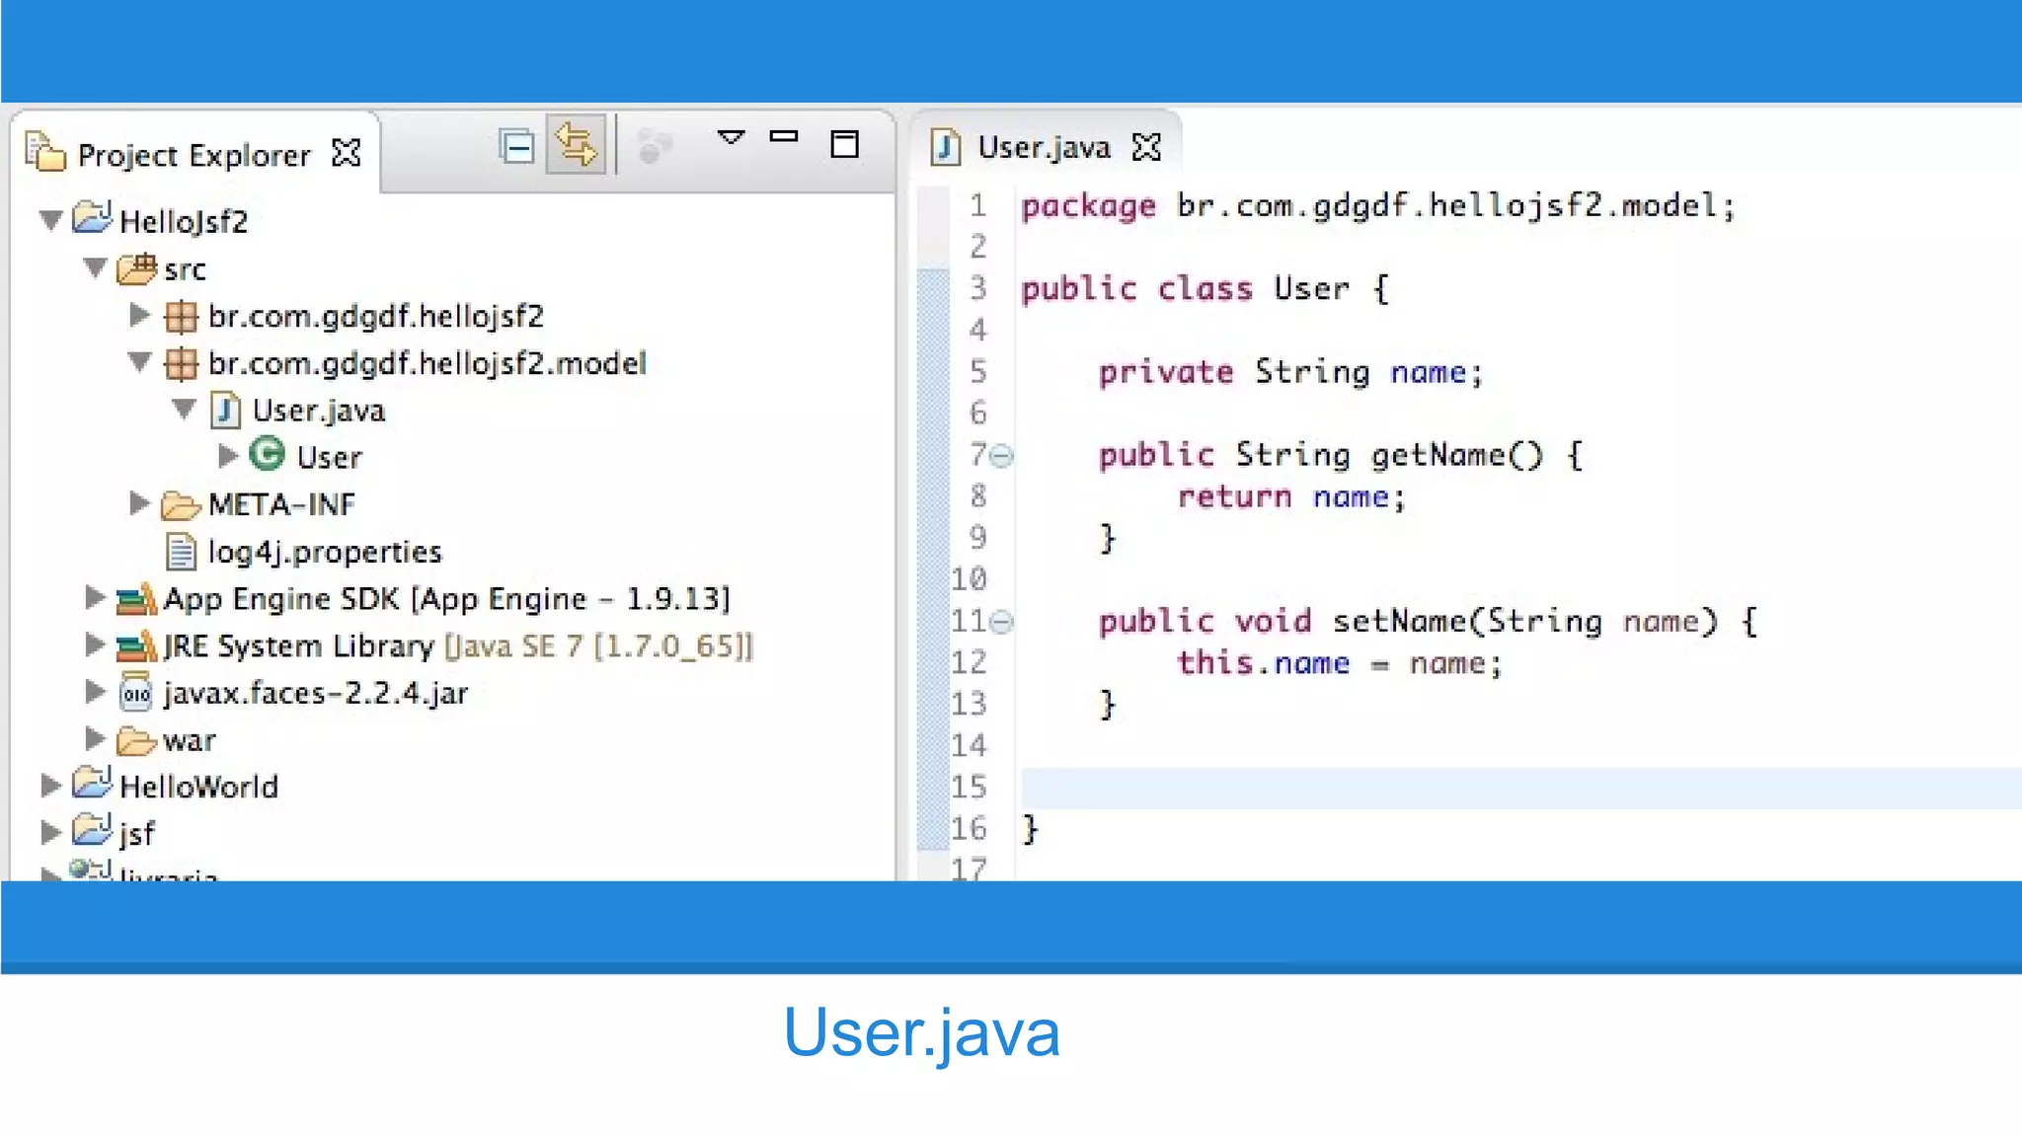Open Project Explorer view menu triangle
Viewport: 2022px width, 1137px height.
[731, 137]
